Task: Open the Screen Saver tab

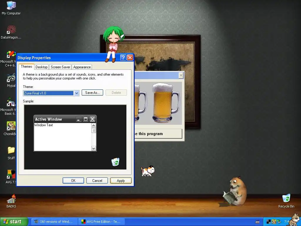Action: [60, 67]
